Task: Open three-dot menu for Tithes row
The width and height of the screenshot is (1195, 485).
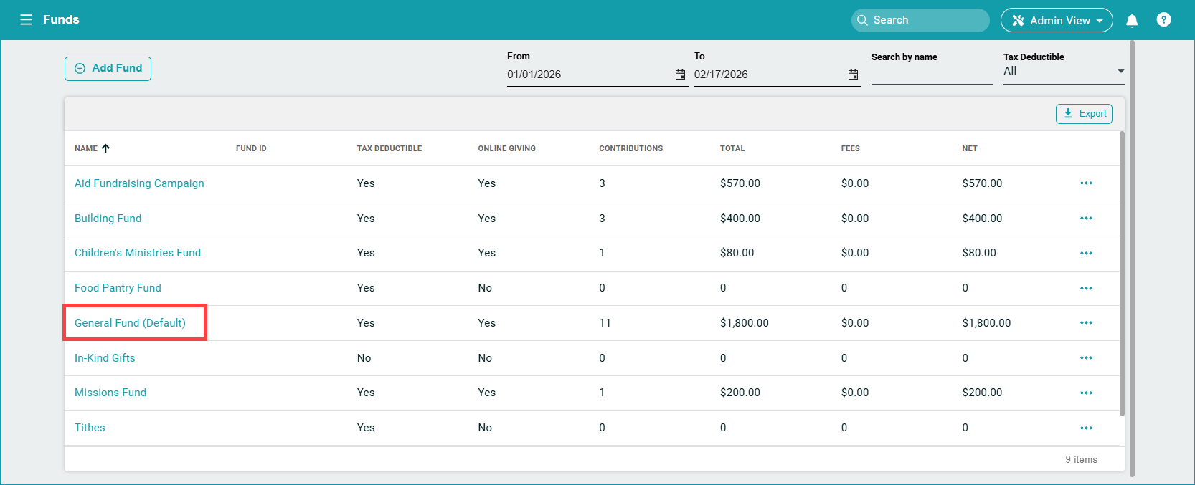Action: pos(1086,428)
